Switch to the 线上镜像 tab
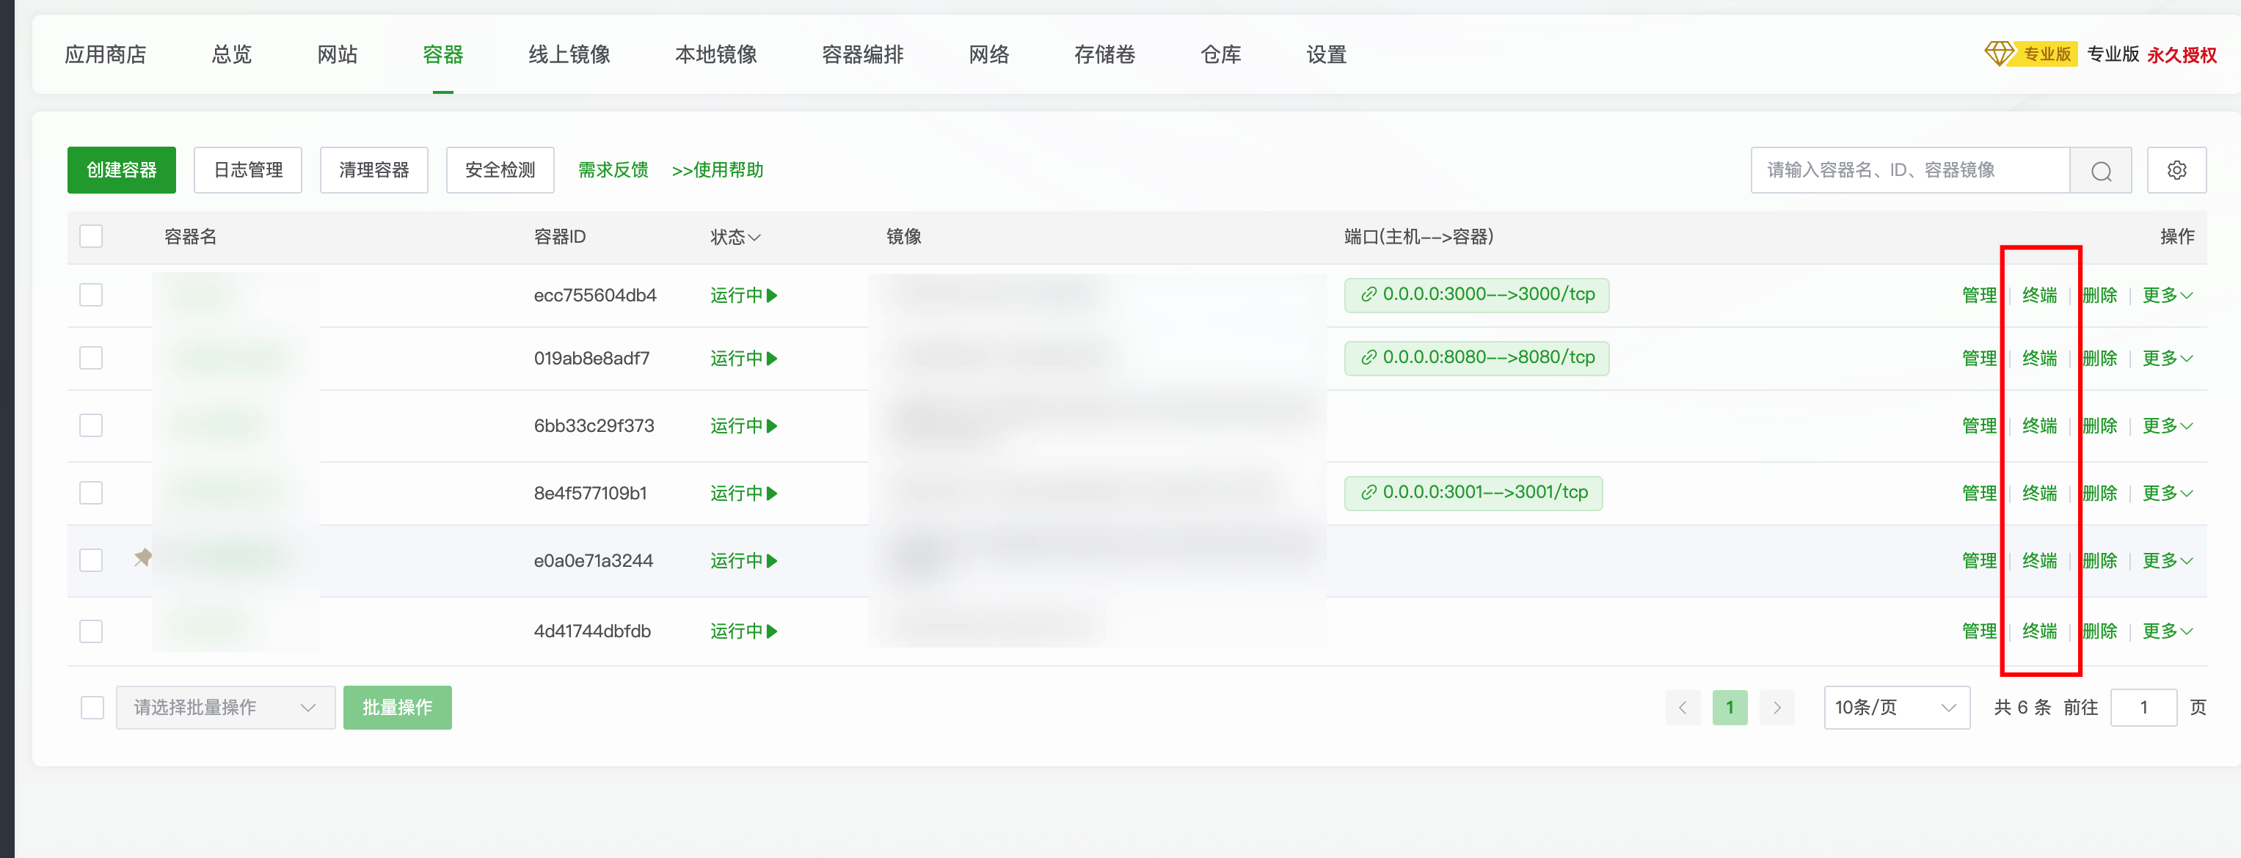This screenshot has width=2241, height=858. tap(569, 55)
